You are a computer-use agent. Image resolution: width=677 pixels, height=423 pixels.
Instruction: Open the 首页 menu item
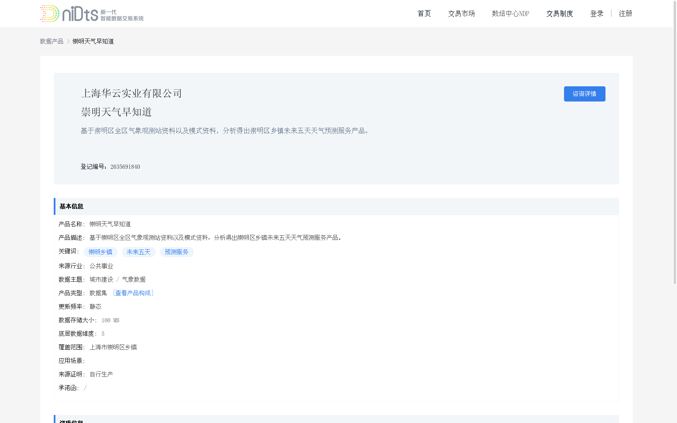point(424,14)
